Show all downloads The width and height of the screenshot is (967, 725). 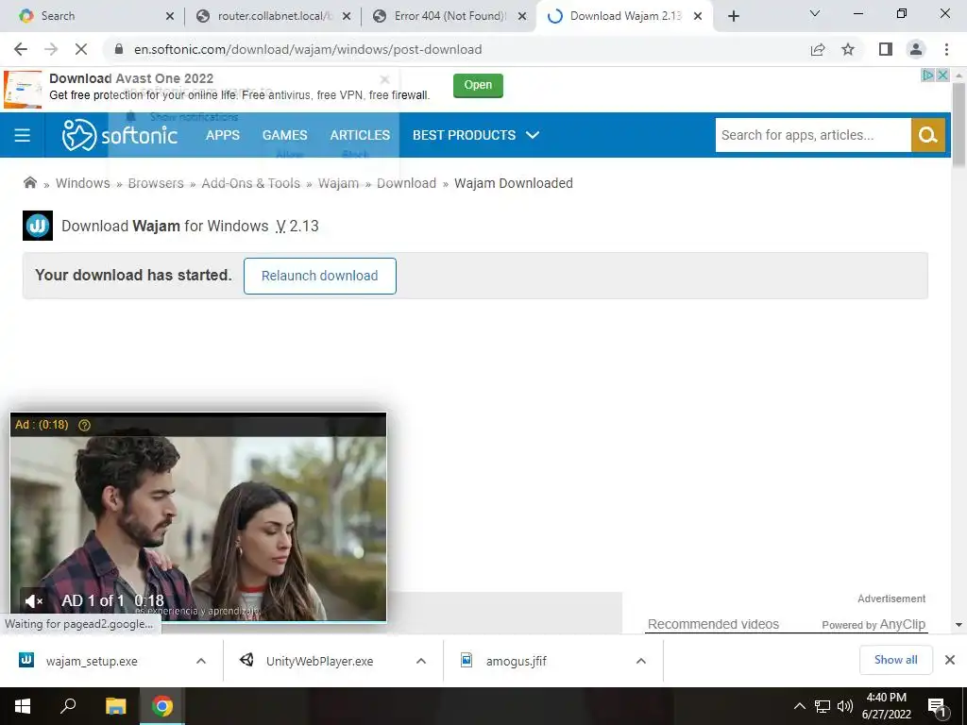click(x=895, y=660)
